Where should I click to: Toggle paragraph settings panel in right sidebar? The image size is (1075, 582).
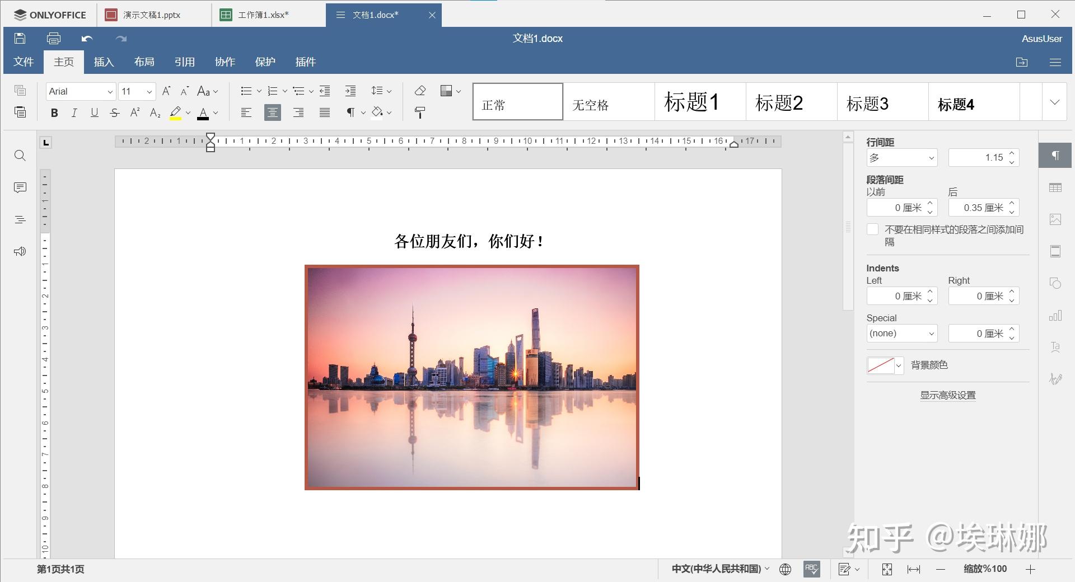point(1055,156)
